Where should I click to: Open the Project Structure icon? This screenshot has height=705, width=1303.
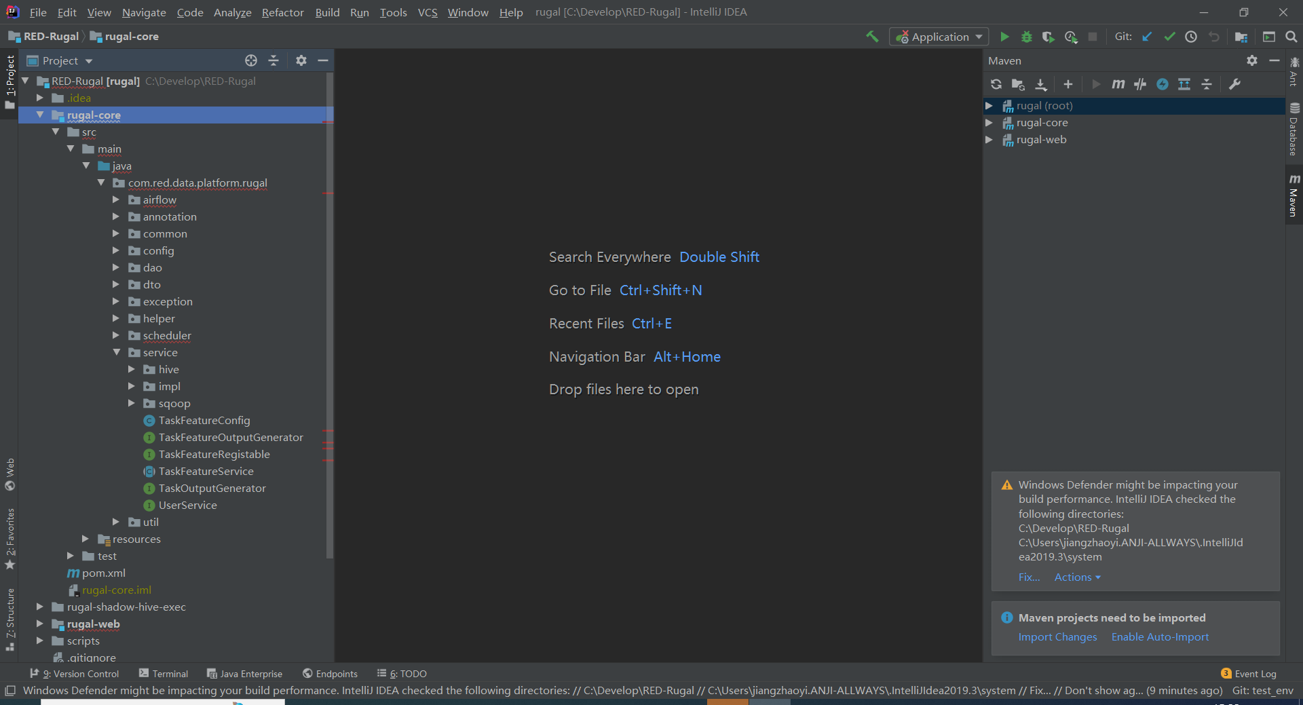click(1241, 37)
